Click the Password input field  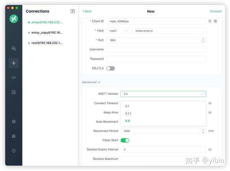point(156,59)
